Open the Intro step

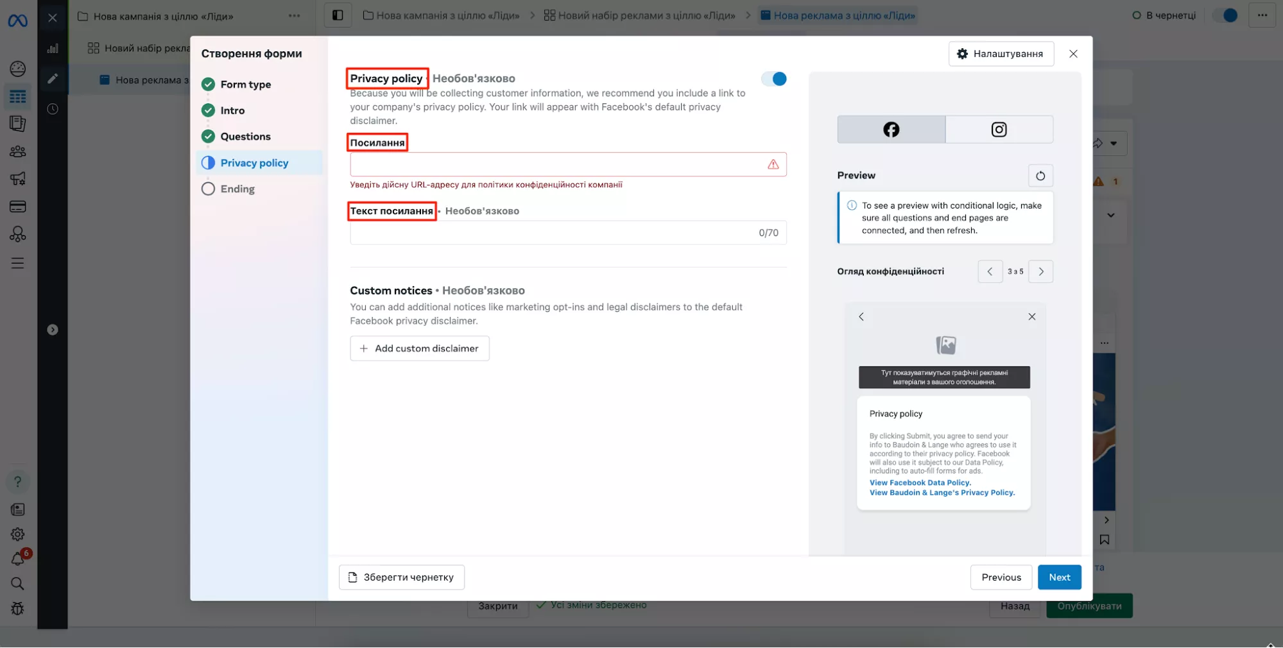click(x=232, y=110)
